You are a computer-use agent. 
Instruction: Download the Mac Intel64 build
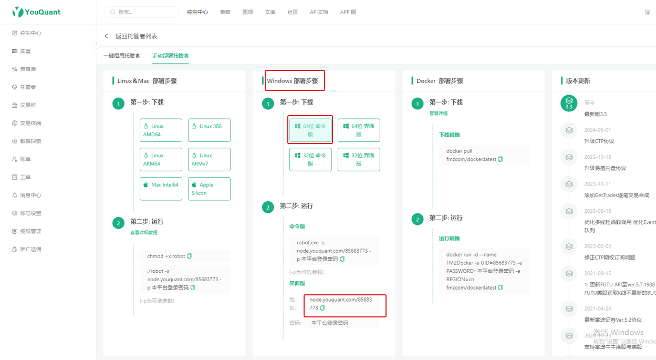161,189
